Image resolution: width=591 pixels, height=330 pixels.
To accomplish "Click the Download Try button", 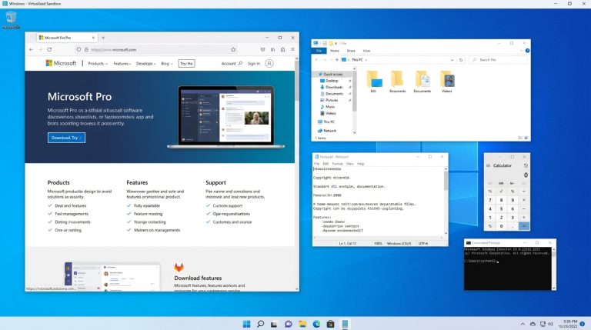I will click(x=66, y=138).
